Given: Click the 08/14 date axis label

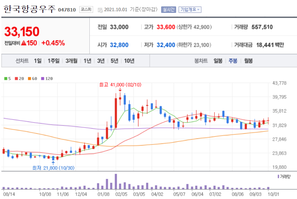Looking at the screenshot, I should point(9,194).
